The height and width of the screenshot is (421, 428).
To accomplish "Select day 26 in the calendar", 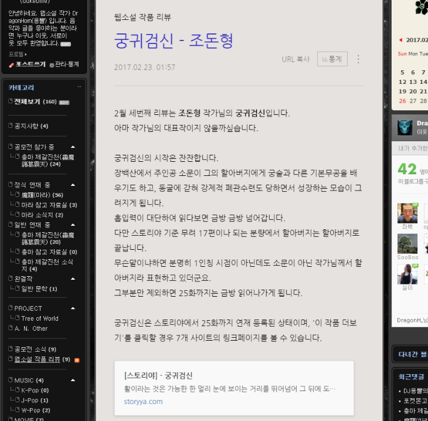I will pyautogui.click(x=402, y=101).
